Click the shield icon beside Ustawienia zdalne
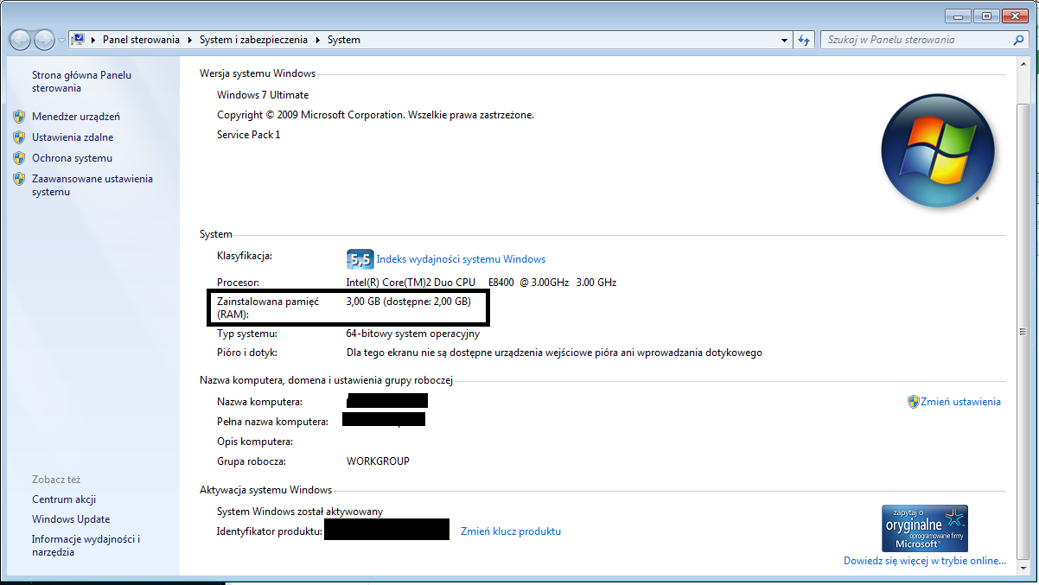 tap(19, 137)
